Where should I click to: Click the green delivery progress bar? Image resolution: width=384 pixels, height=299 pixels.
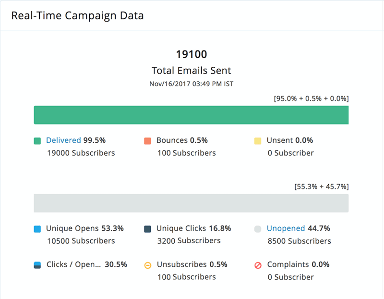pyautogui.click(x=191, y=115)
